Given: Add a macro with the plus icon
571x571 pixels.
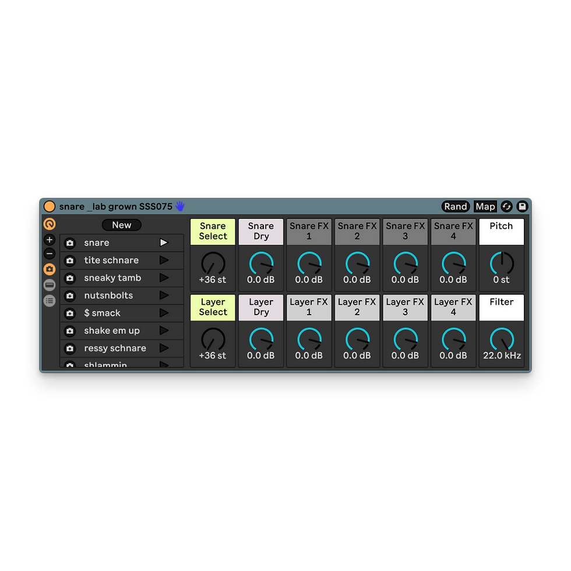Looking at the screenshot, I should click(50, 239).
